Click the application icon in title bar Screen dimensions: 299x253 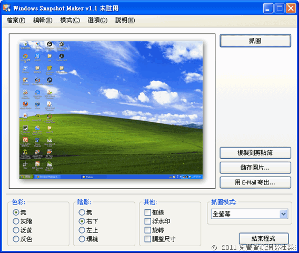(x=7, y=8)
